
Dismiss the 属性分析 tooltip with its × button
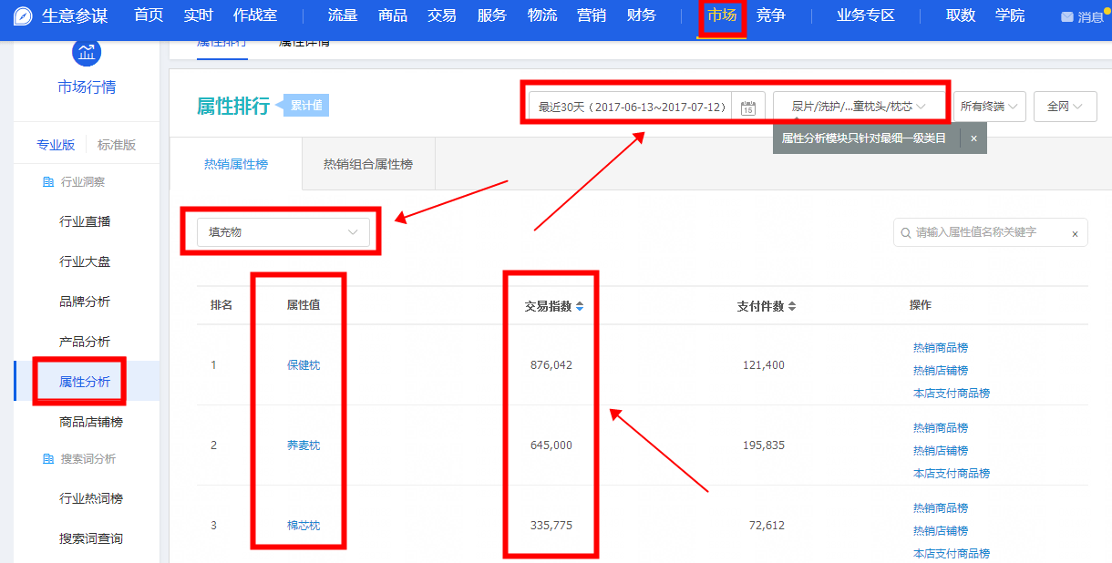(x=973, y=138)
